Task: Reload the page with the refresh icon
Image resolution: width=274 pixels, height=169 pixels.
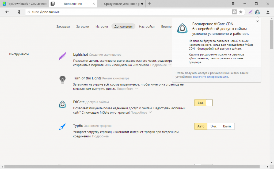Action: point(29,12)
